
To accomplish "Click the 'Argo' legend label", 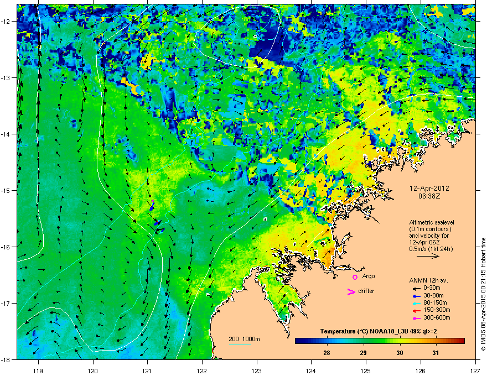I will tap(369, 276).
